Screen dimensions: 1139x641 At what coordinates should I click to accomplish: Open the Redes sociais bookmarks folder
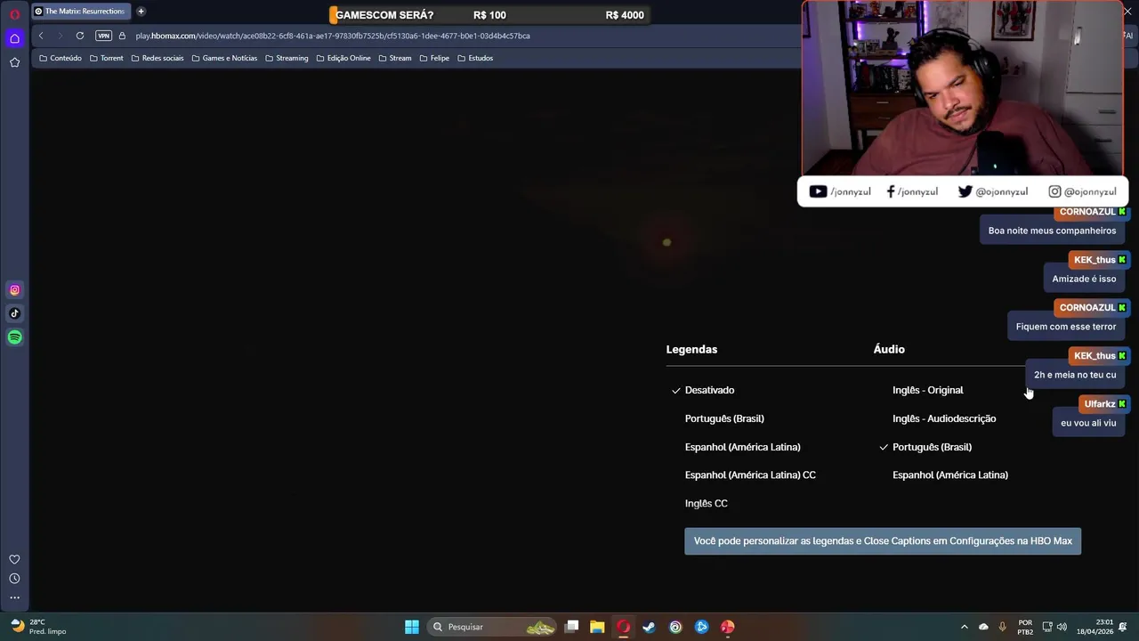click(x=158, y=58)
